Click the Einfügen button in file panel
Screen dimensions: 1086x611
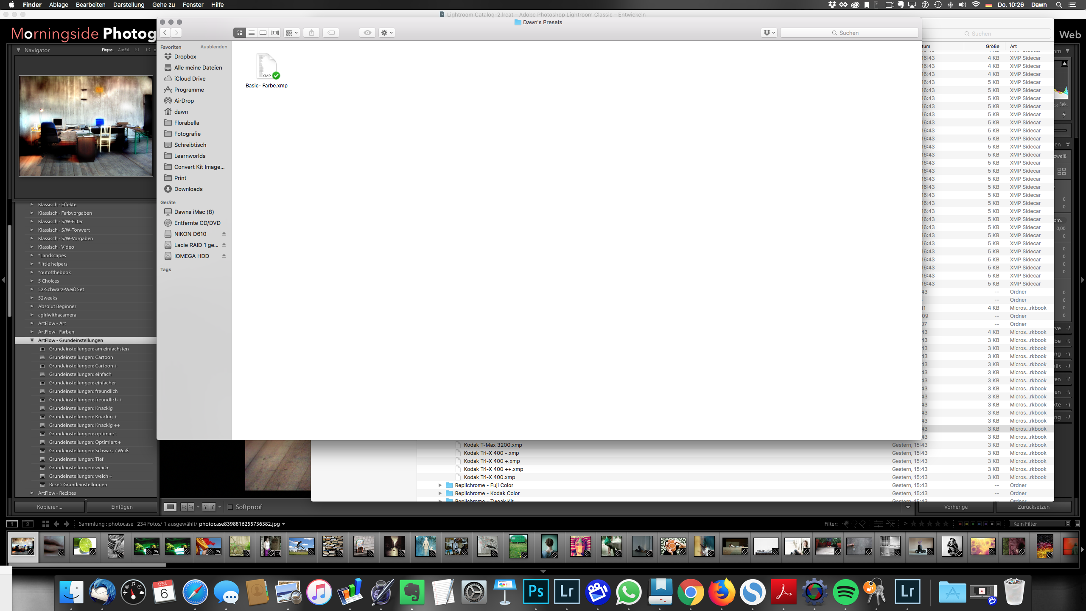[x=122, y=507]
